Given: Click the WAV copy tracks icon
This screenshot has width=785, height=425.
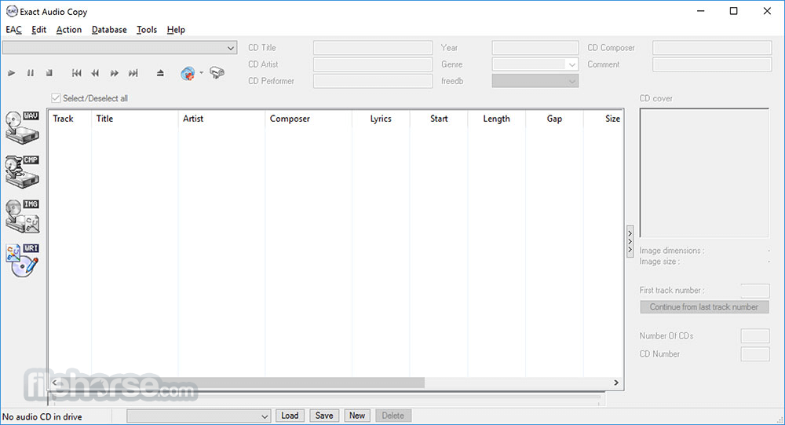Looking at the screenshot, I should [x=23, y=127].
